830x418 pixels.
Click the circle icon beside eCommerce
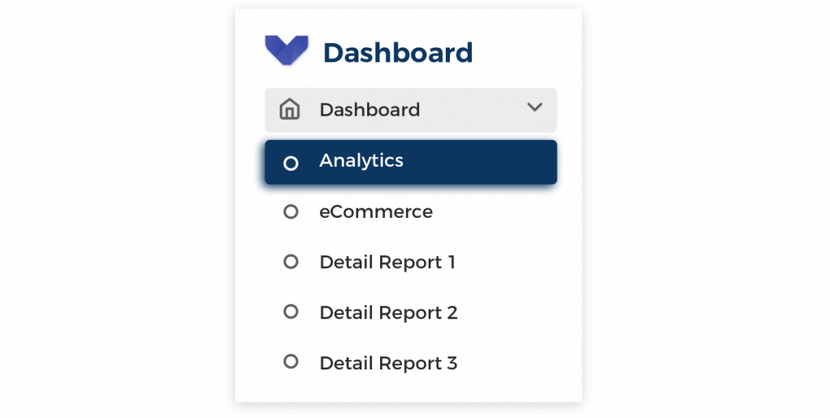pyautogui.click(x=291, y=211)
